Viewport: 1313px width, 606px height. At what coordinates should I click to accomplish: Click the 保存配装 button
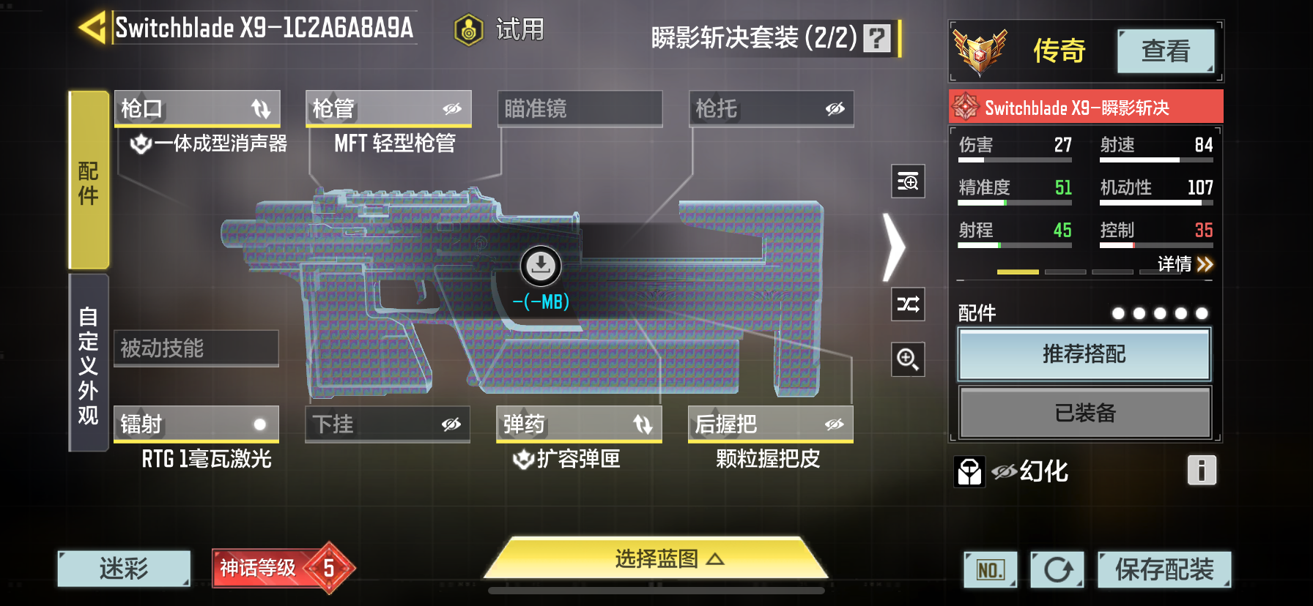(x=1164, y=569)
